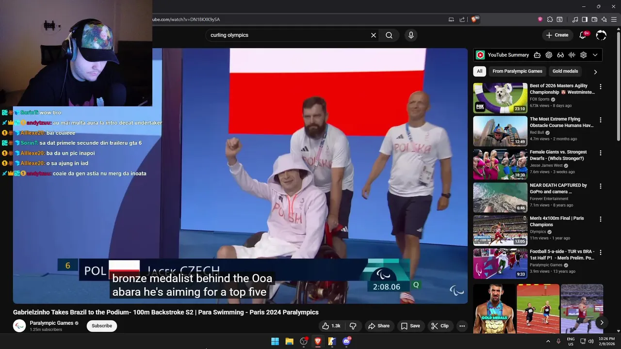The image size is (621, 349).
Task: Click the install/cast screen icon in address bar
Action: click(451, 19)
